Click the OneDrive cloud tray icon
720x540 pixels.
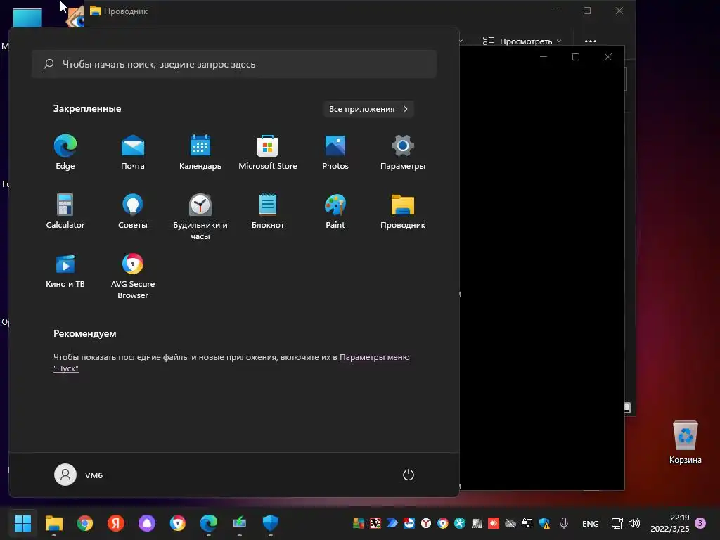pos(510,523)
